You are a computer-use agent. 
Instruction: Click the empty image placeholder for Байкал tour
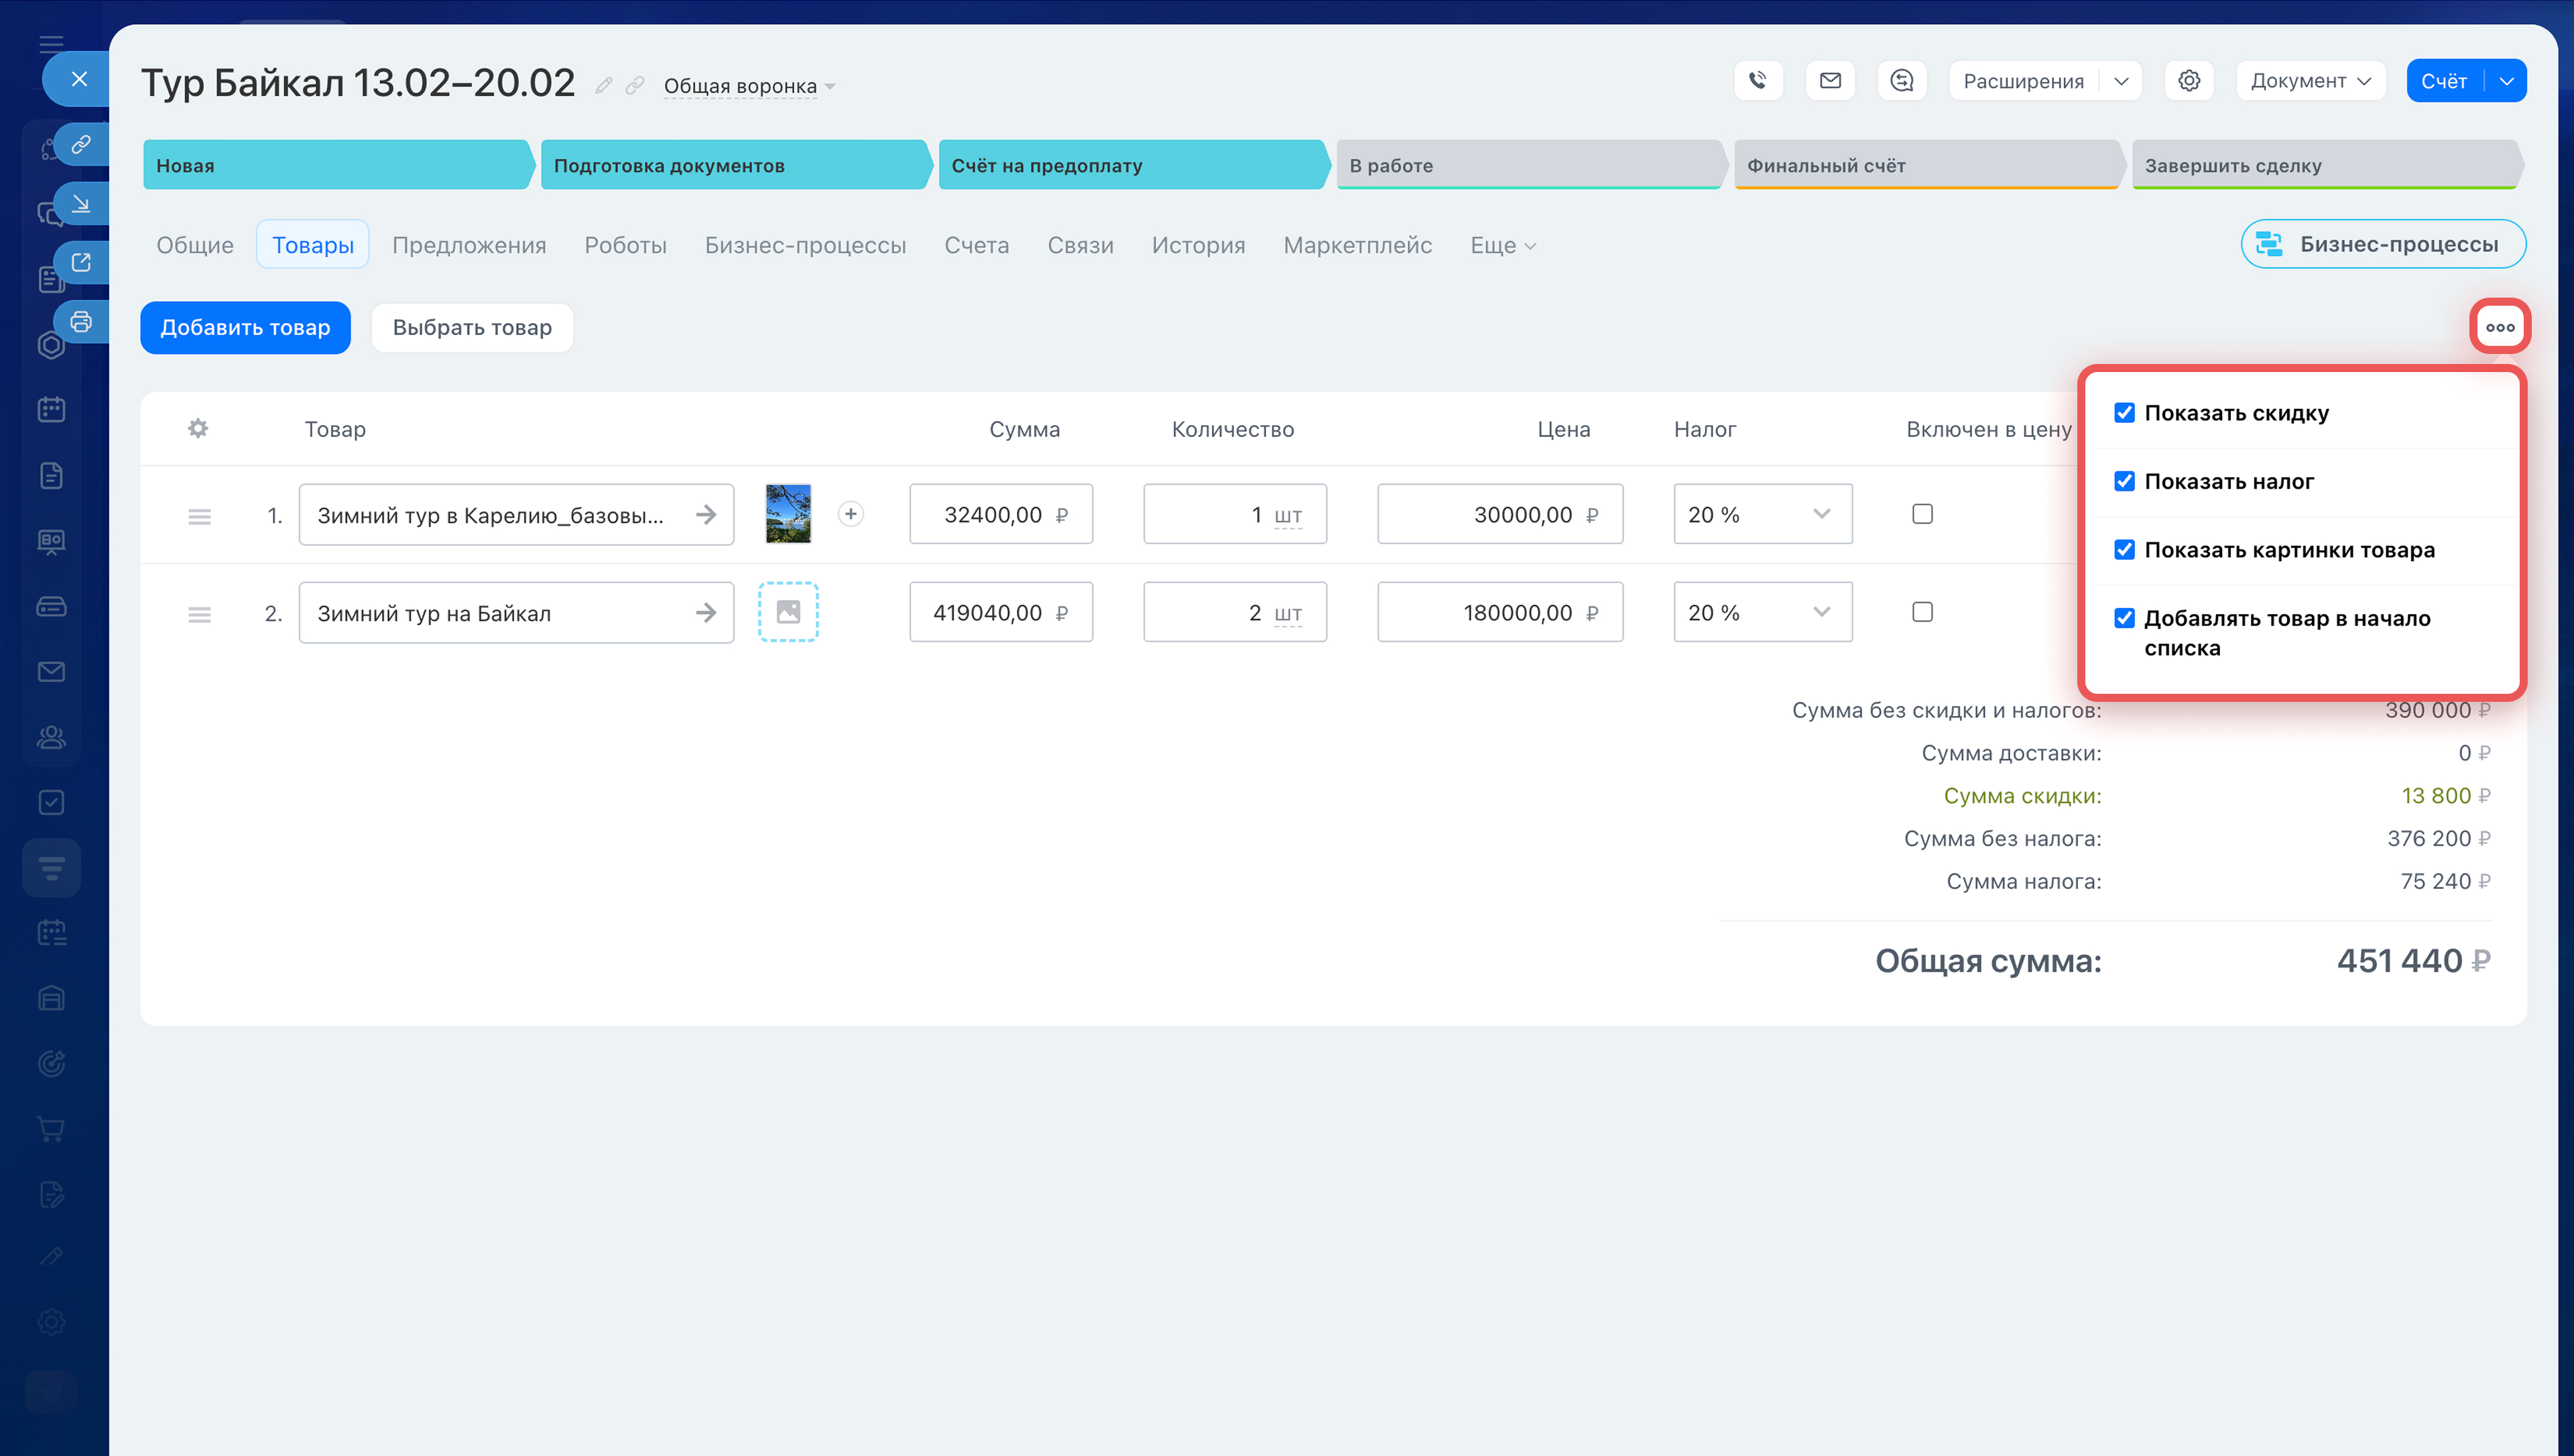788,612
